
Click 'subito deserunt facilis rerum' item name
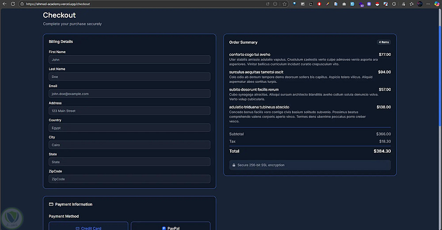pyautogui.click(x=254, y=89)
